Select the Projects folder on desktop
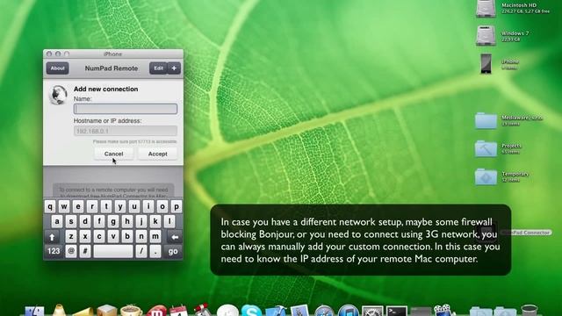 486,148
